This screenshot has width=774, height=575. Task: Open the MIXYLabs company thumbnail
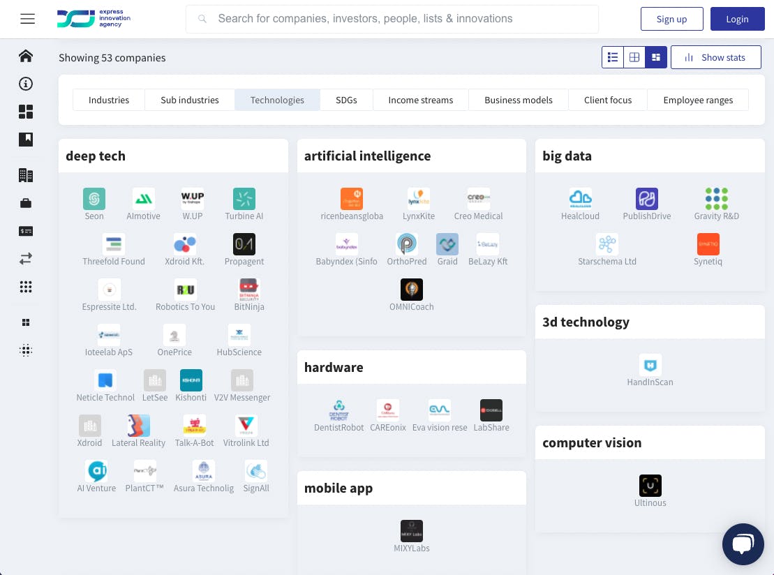412,531
